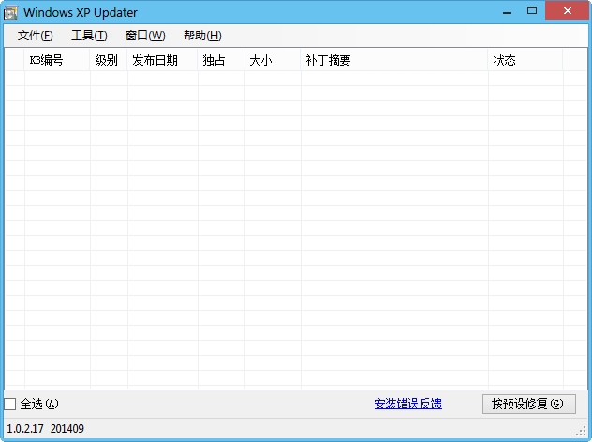Sort by the KB编号 column header
592x442 pixels.
tap(57, 60)
